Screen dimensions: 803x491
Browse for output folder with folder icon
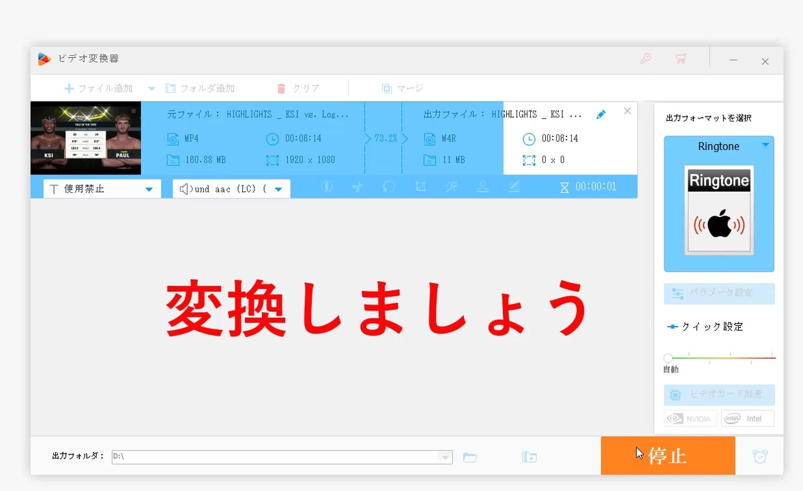point(470,457)
